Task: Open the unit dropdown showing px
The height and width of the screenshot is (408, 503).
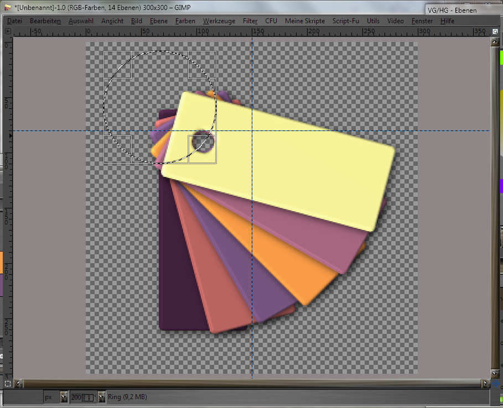Action: click(64, 397)
